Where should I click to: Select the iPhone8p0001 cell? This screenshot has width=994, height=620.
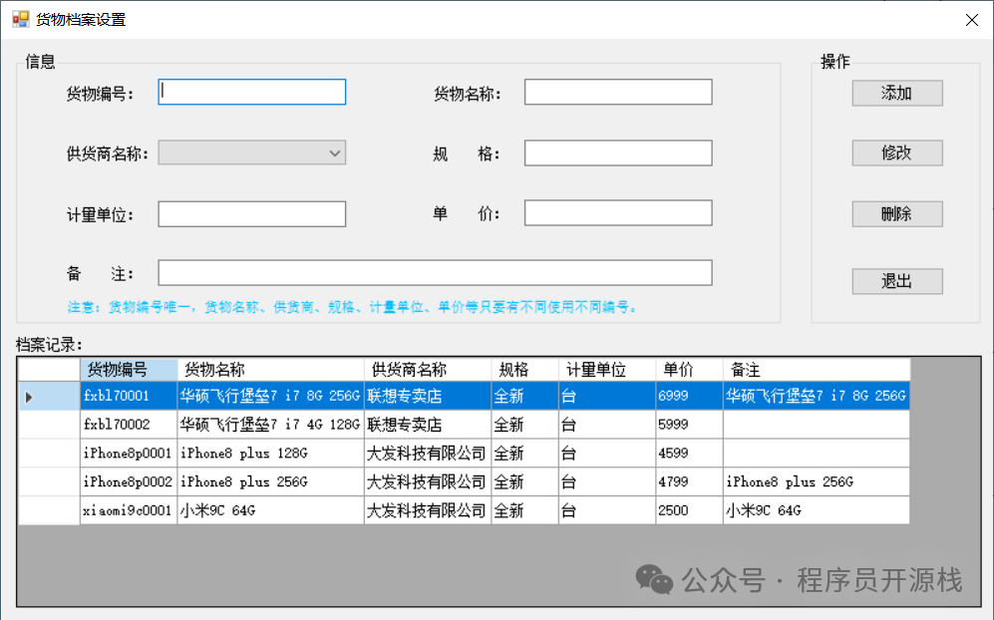129,454
